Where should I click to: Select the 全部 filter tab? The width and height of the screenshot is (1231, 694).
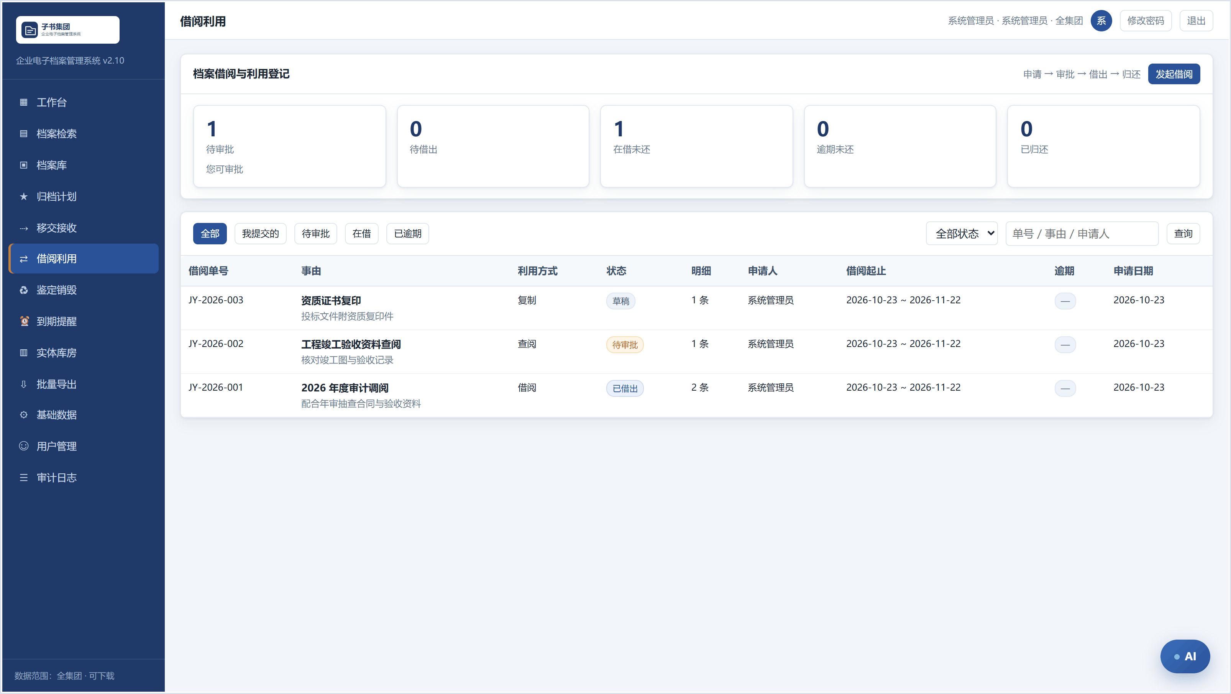(210, 234)
